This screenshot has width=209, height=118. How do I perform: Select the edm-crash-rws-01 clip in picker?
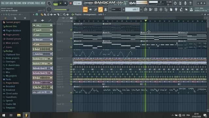click(x=42, y=92)
